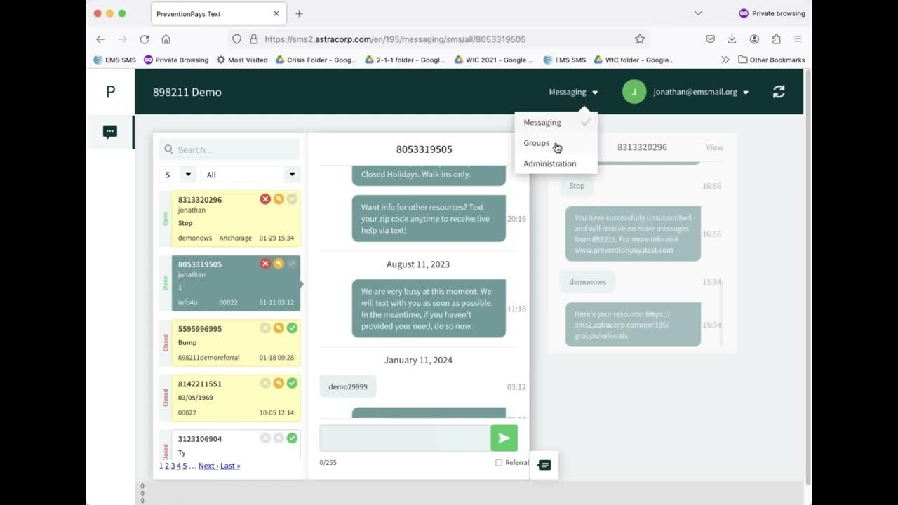898x505 pixels.
Task: Click the red close icon on conversation 8053319505
Action: pos(265,264)
